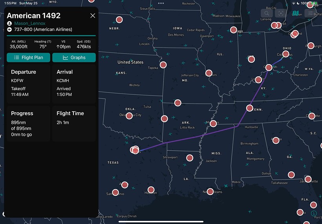This screenshot has height=224, width=322.
Task: Select the Charlotte airport marker
Action: [312, 116]
